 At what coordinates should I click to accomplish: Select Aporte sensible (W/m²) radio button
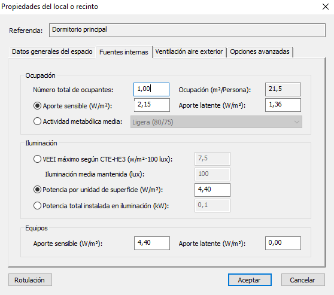[x=37, y=106]
